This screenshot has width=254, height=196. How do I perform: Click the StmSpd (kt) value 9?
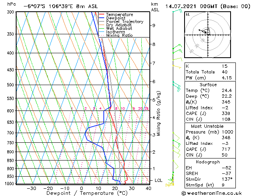(223, 185)
